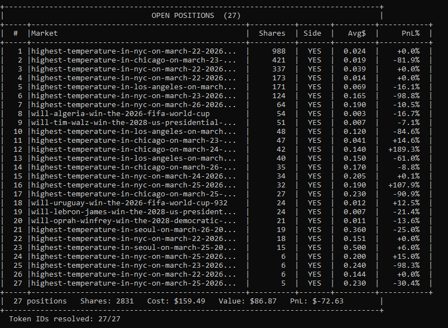448x328 pixels.
Task: Click the +12.5% PnL value
Action: [x=406, y=203]
